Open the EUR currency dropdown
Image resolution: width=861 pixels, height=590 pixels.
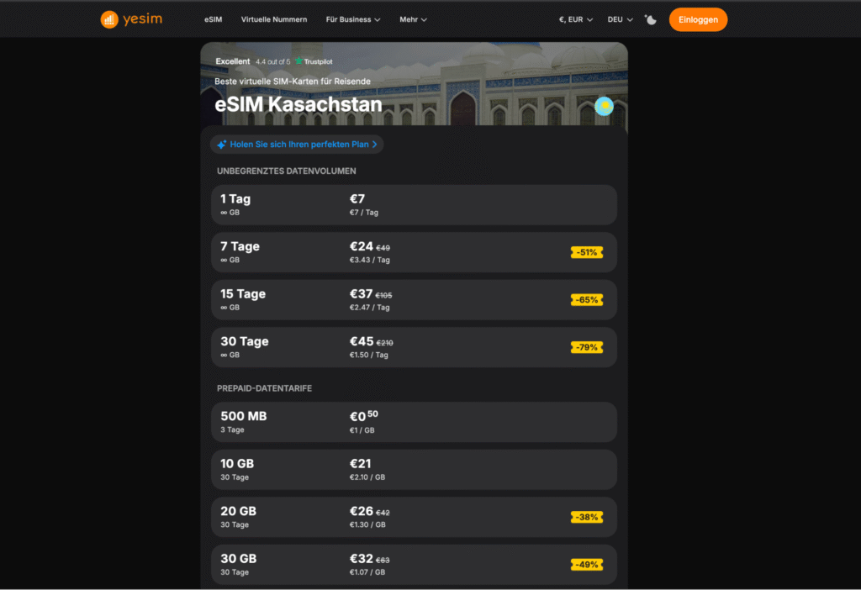pos(574,18)
